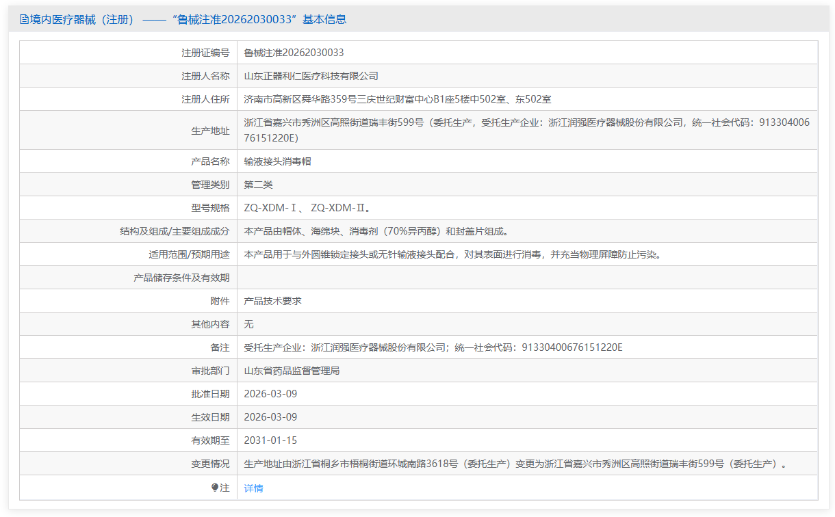835x517 pixels.
Task: Select remark text 受托生产企业：浙江润强医疗器械股份有限公司
Action: 433,347
